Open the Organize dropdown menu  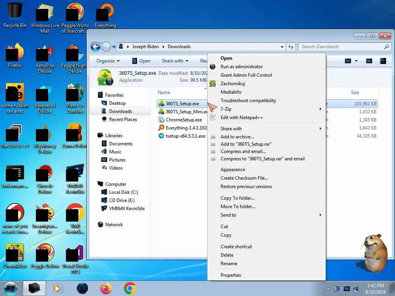108,61
